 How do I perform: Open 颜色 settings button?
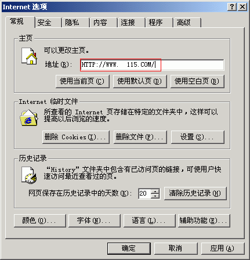coord(40,221)
